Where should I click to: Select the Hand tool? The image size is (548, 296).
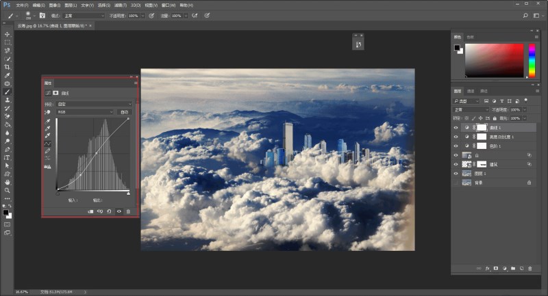[8, 182]
